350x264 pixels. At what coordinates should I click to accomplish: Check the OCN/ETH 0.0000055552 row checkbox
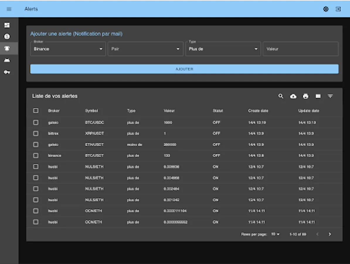point(36,222)
